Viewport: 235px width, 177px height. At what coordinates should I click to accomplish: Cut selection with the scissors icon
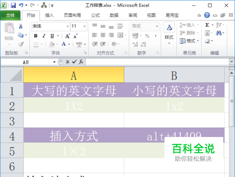click(x=21, y=26)
